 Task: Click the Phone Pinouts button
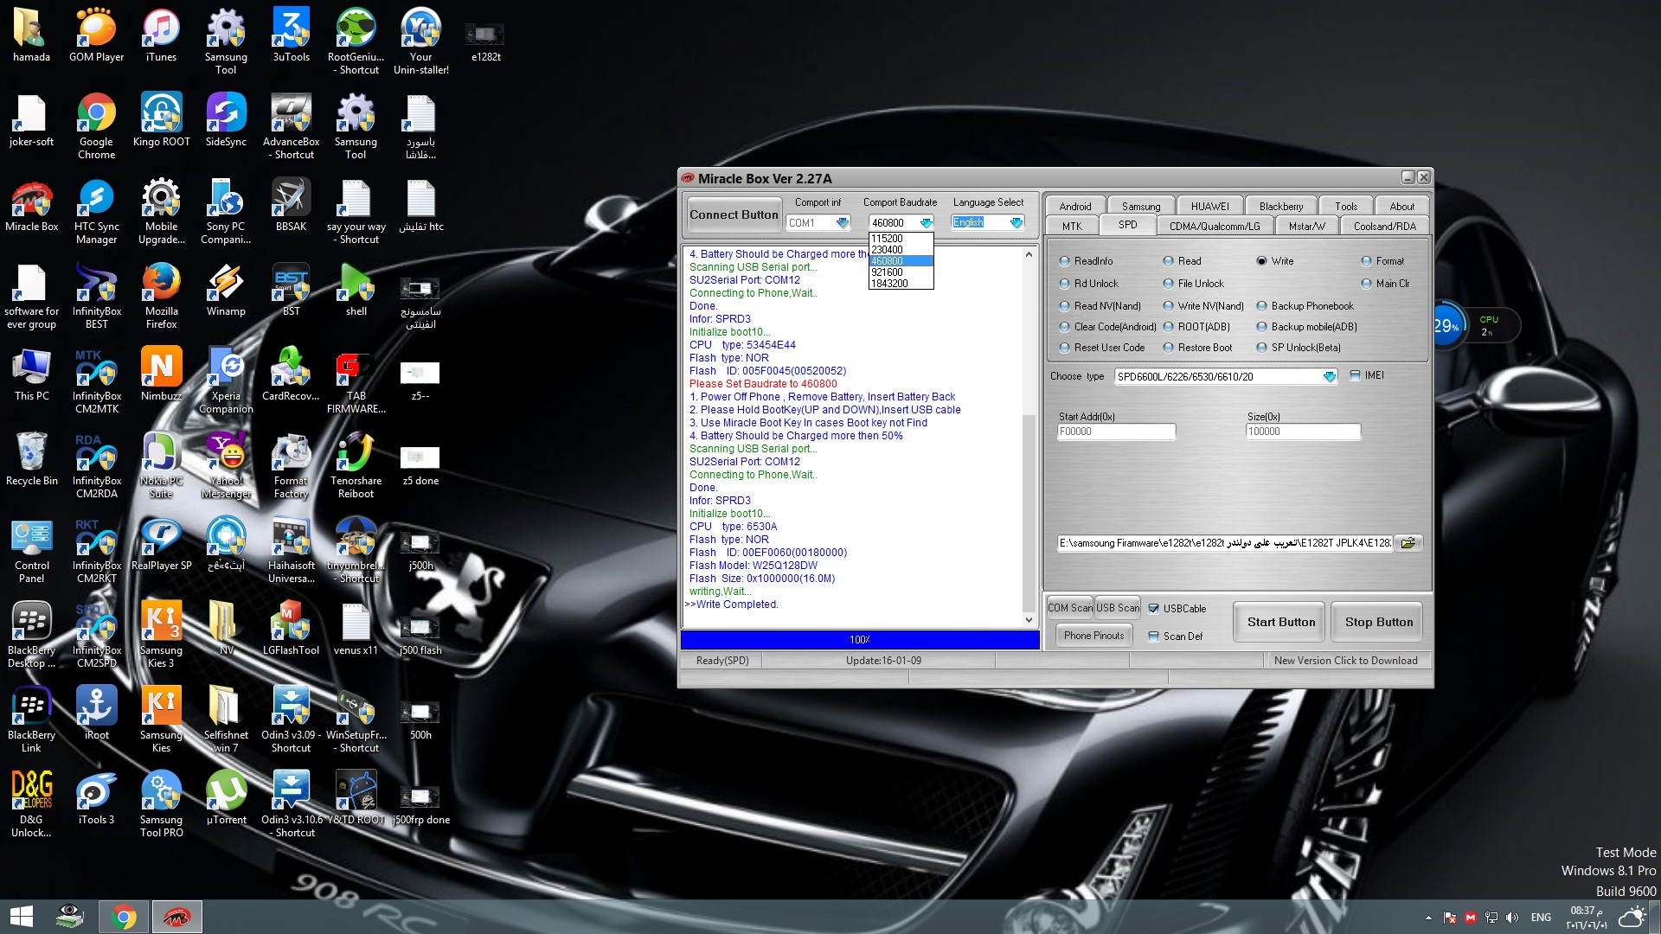click(x=1094, y=636)
